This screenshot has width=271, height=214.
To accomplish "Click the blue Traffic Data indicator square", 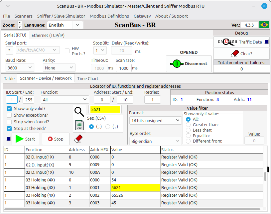I will coord(267,42).
